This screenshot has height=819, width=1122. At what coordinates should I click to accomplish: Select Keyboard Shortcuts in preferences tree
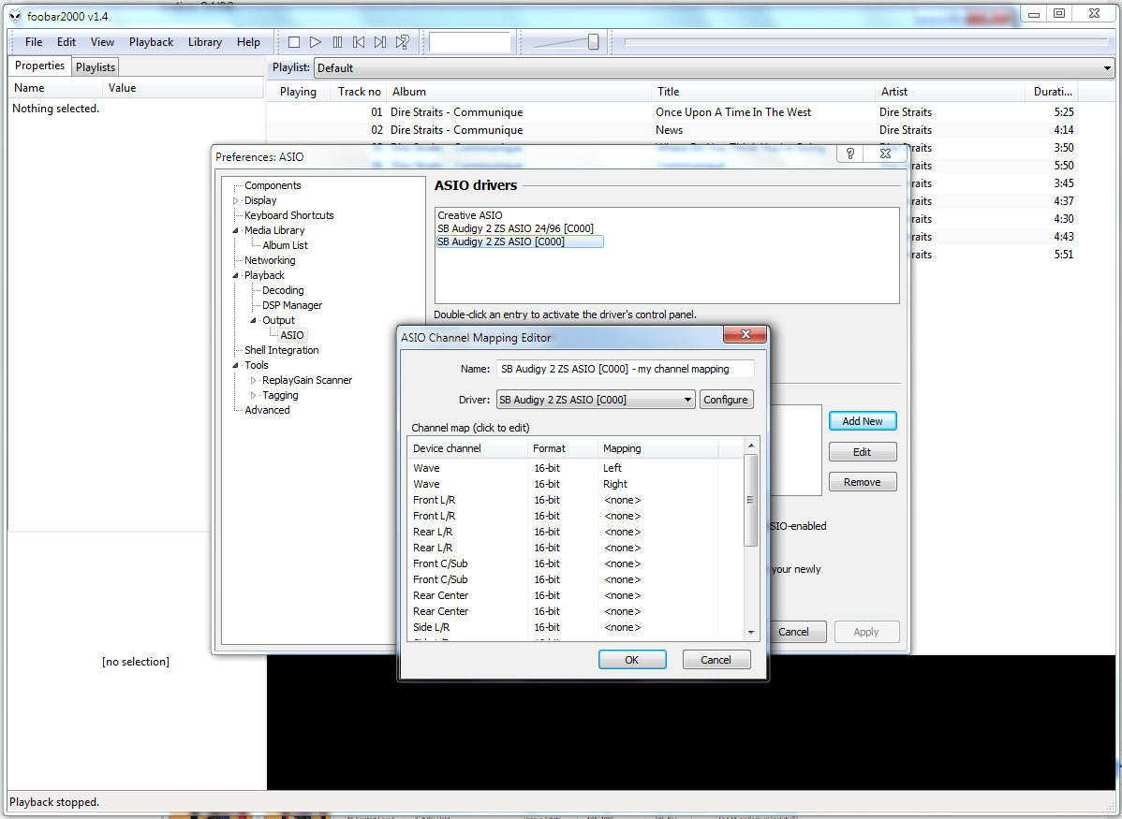tap(289, 215)
